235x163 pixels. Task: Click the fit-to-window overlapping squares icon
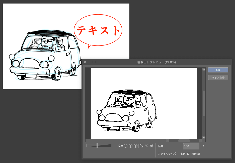click(x=141, y=146)
